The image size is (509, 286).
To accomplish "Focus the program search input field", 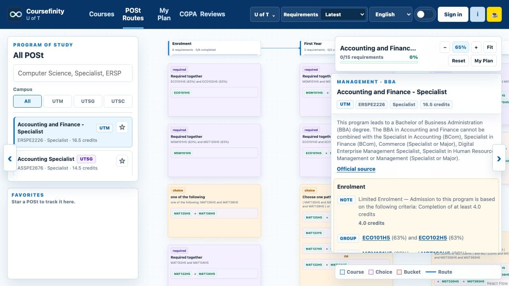I will pos(73,73).
